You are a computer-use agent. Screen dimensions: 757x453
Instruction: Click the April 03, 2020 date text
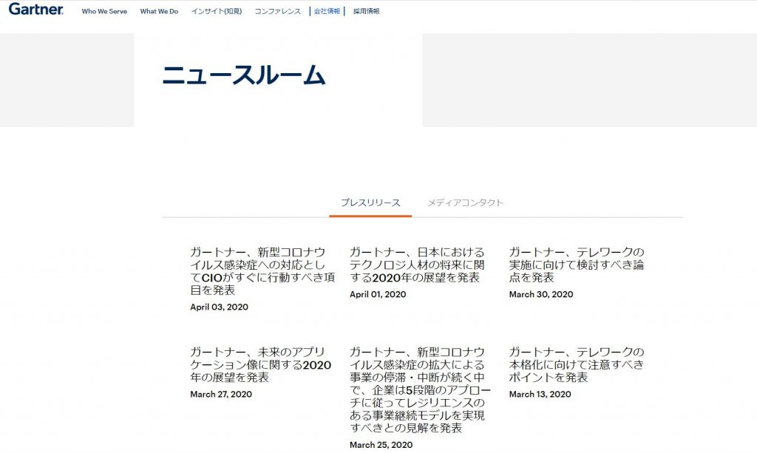tap(219, 307)
